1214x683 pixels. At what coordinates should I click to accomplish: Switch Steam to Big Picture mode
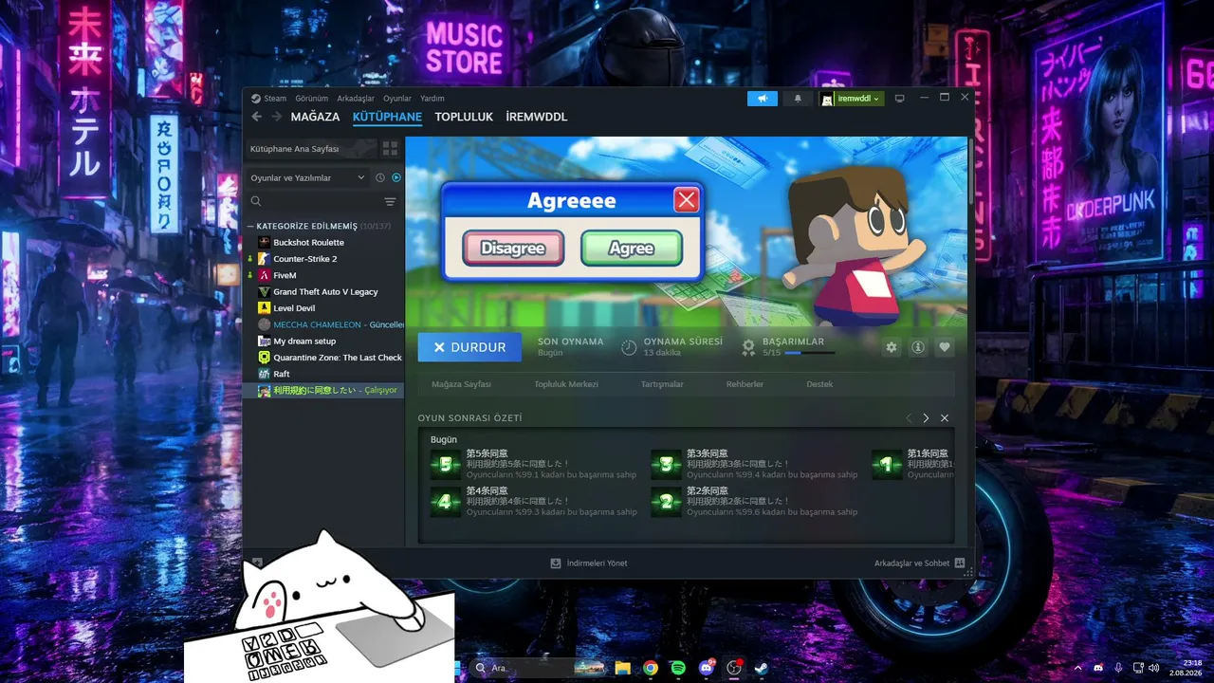pyautogui.click(x=900, y=99)
